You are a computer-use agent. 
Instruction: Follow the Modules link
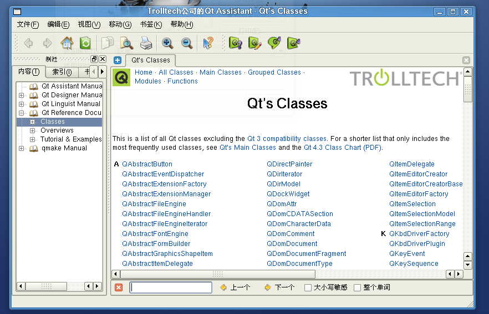point(148,81)
